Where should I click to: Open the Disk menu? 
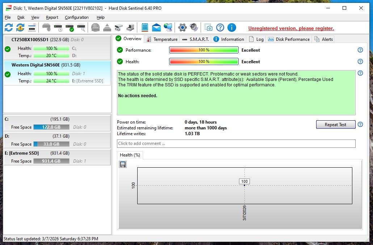[x=21, y=17]
